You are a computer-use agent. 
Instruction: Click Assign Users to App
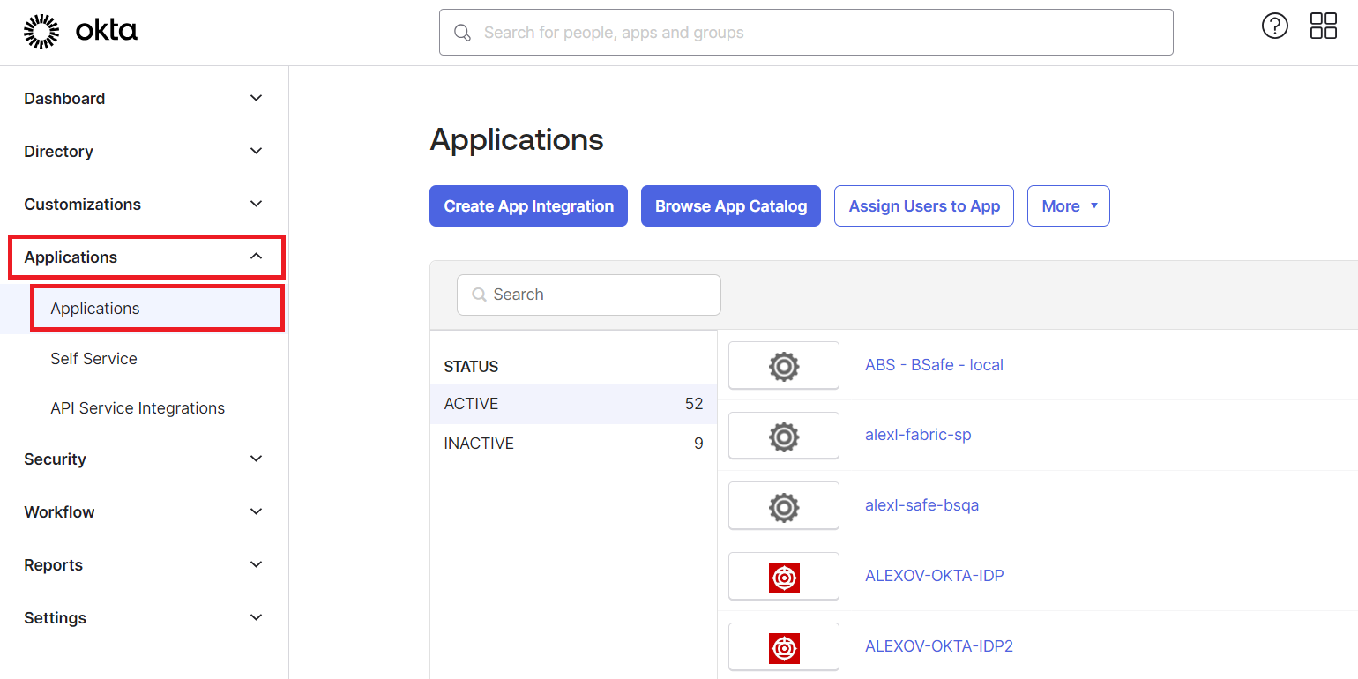pyautogui.click(x=923, y=205)
